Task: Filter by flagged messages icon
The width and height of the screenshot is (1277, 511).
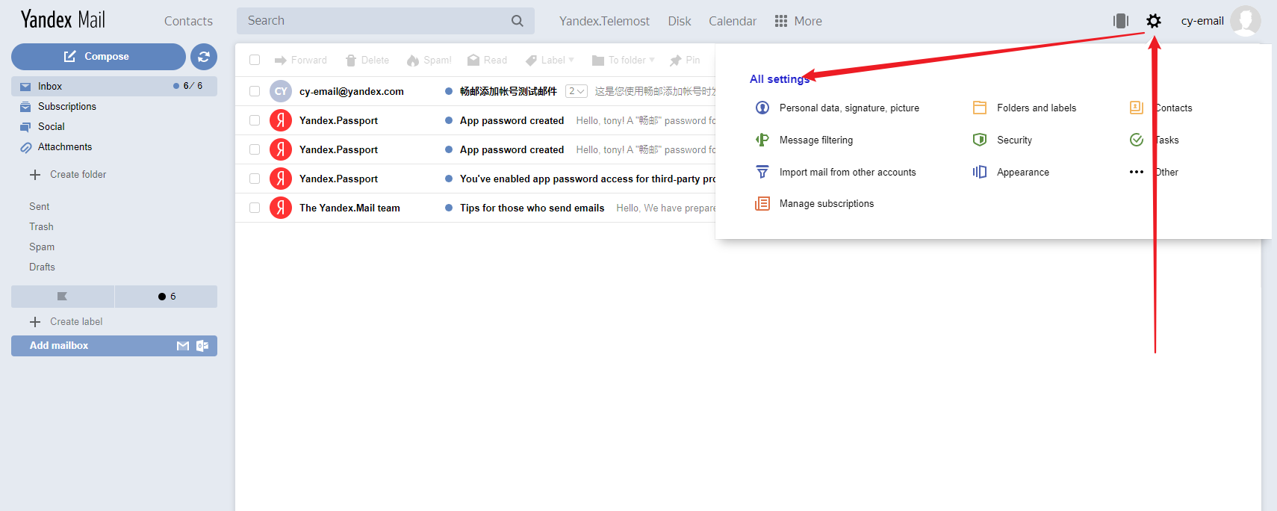Action: [x=63, y=297]
